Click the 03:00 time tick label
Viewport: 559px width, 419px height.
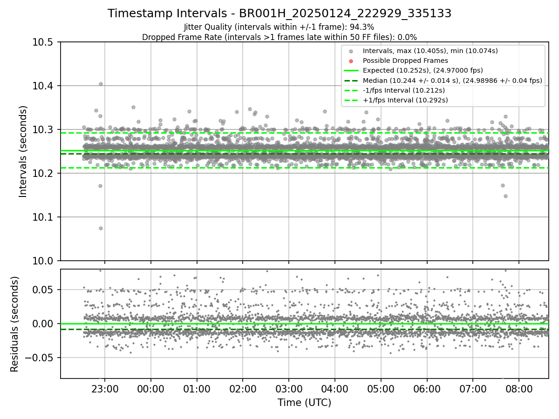coord(289,389)
